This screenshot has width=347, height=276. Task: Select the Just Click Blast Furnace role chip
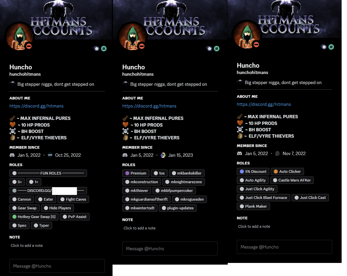coord(264,198)
